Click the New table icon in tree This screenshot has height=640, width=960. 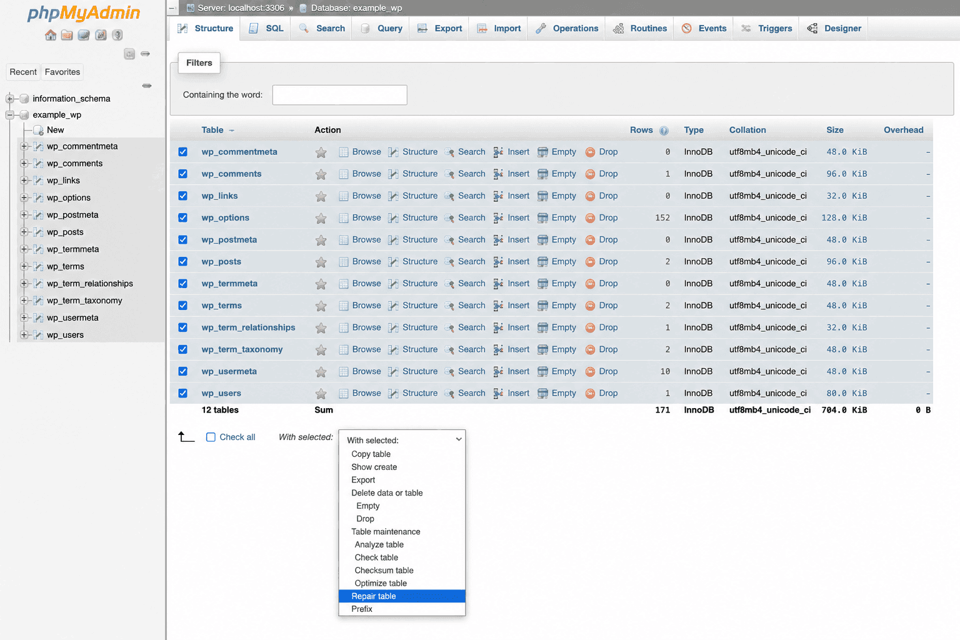click(38, 130)
